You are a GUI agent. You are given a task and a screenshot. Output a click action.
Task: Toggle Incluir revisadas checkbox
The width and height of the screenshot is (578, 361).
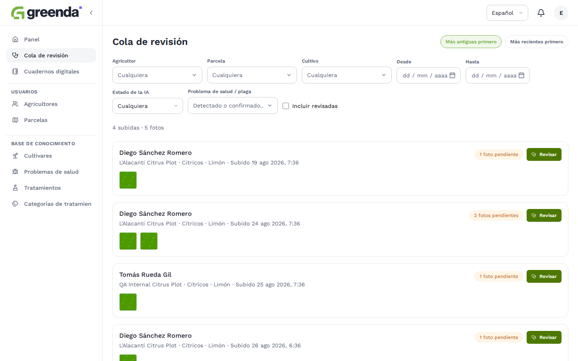pos(286,106)
